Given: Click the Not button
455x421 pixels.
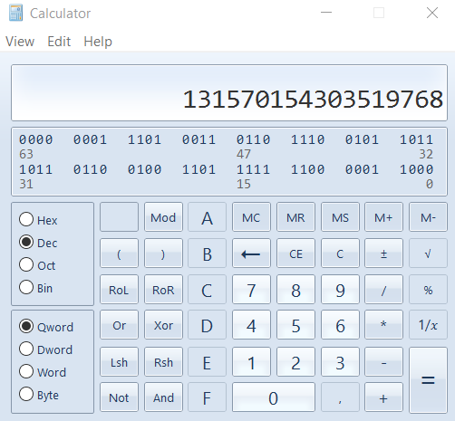Looking at the screenshot, I should [119, 397].
